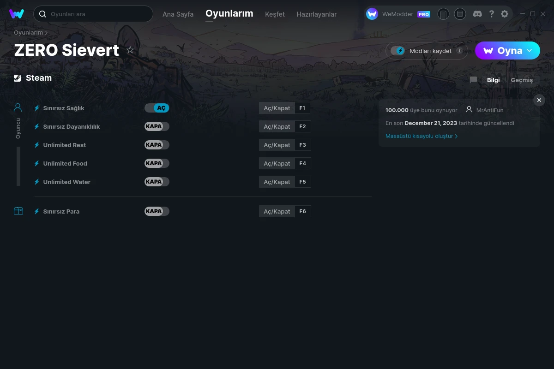The height and width of the screenshot is (369, 554).
Task: Click the F1 key label
Action: (x=302, y=108)
